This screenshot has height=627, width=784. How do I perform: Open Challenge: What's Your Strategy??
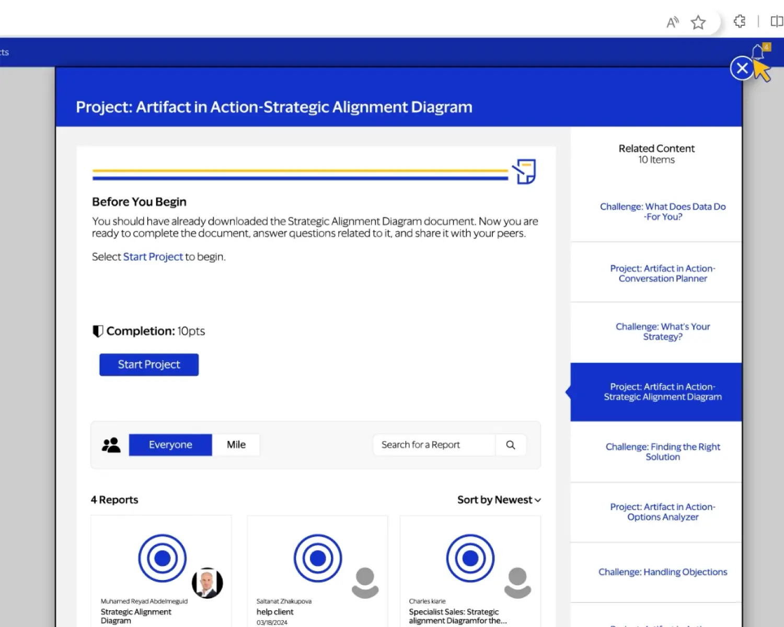coord(663,331)
